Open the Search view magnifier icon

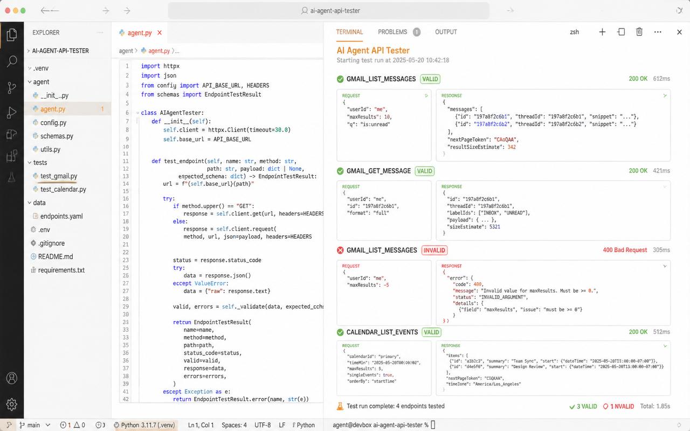coord(11,61)
